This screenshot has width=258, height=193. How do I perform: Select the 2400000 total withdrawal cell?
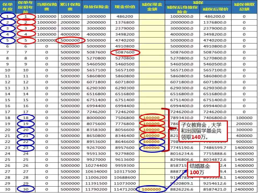click(244, 189)
